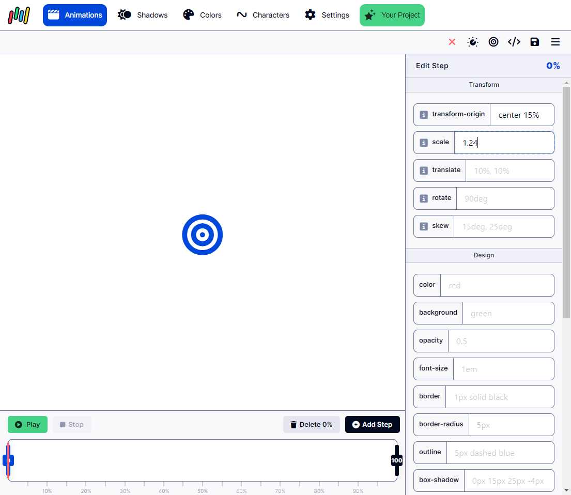Select the 100 timeline step marker
Screen dimensions: 571x495
click(x=396, y=460)
